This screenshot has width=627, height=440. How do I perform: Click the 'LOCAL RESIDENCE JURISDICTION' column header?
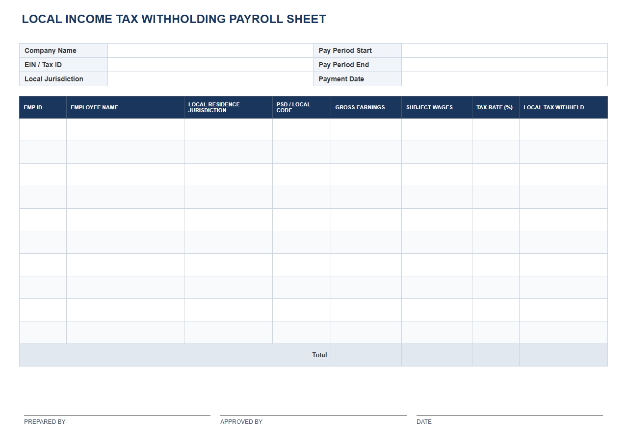coord(228,107)
